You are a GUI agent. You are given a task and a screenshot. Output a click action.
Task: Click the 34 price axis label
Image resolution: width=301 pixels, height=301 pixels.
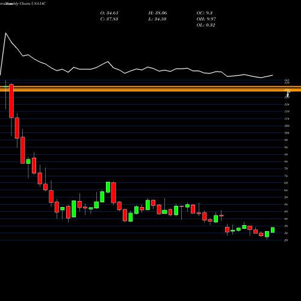click(x=286, y=233)
